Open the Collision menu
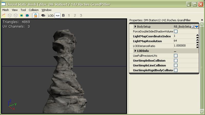This screenshot has height=115, width=205. 34,10
